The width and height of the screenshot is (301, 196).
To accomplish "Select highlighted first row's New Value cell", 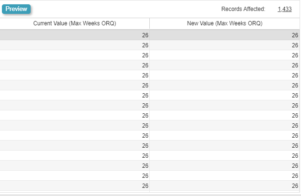I will pos(224,35).
